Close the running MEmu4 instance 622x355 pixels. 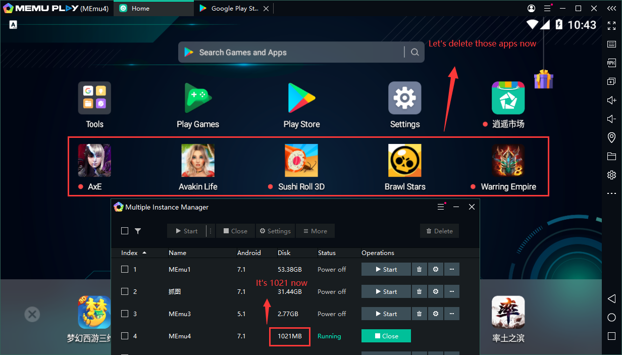(386, 336)
